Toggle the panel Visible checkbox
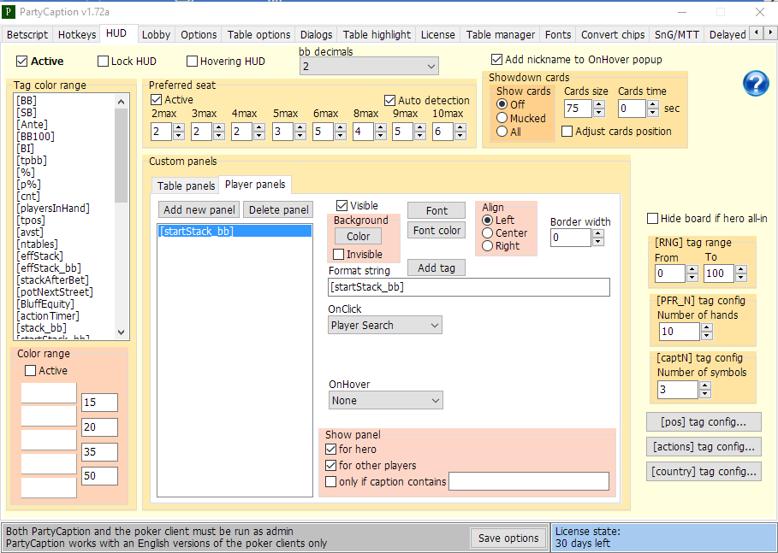778x553 pixels. [341, 205]
